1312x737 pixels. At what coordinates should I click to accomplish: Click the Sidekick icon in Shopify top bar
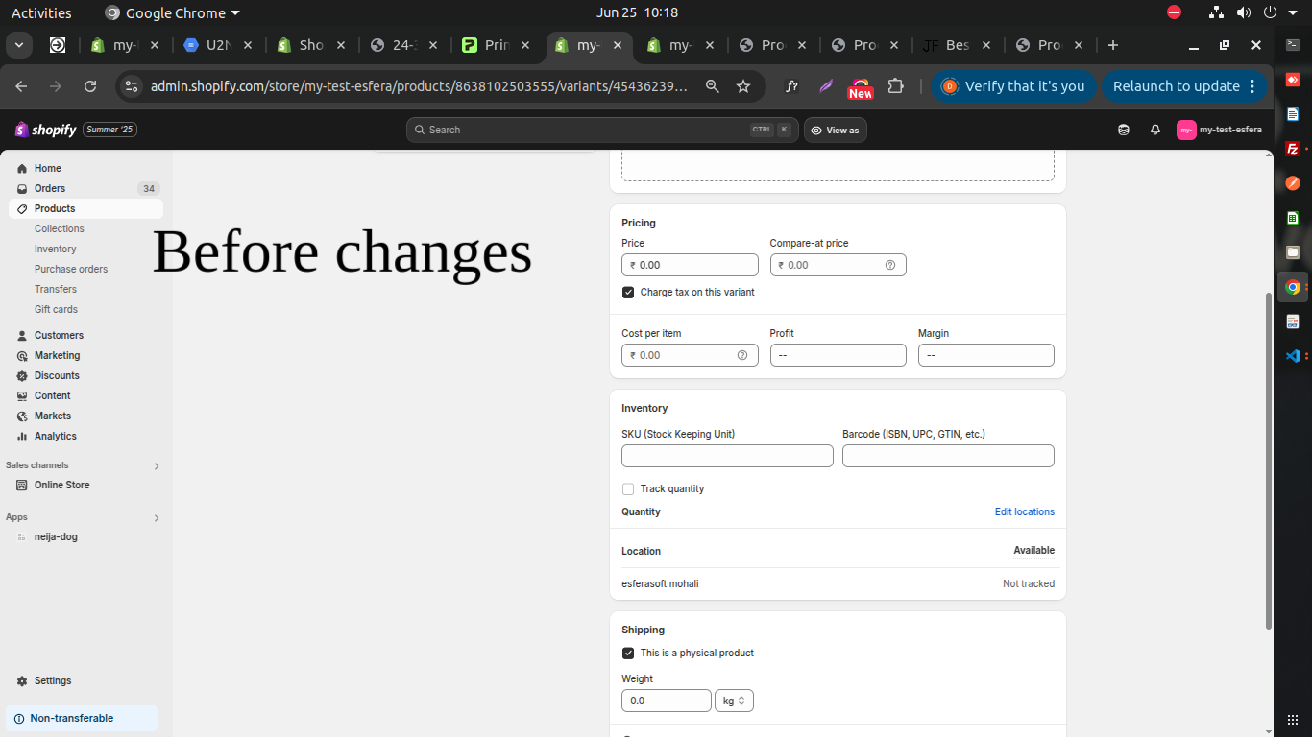coord(1124,130)
